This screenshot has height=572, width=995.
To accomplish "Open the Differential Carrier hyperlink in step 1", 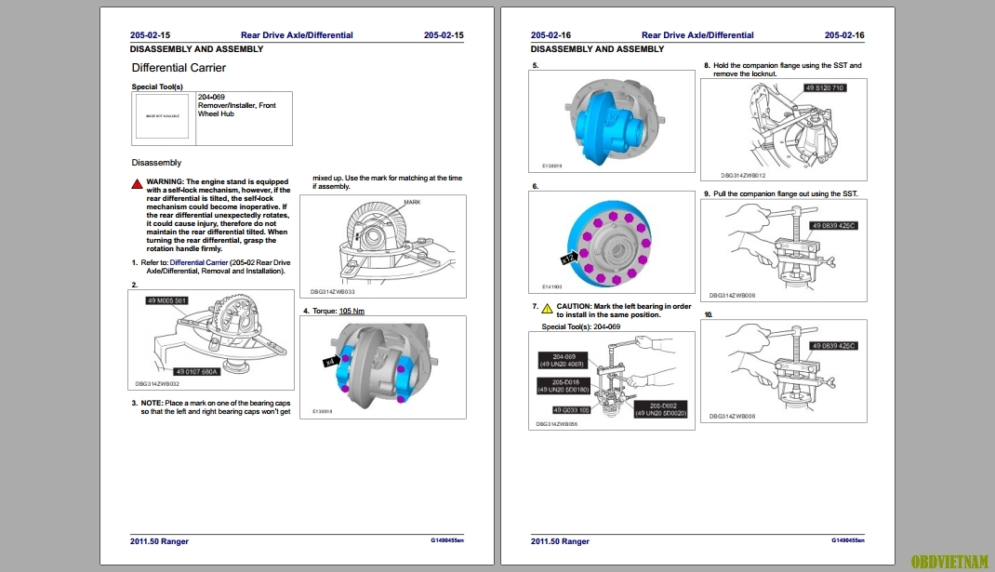I will click(x=199, y=262).
